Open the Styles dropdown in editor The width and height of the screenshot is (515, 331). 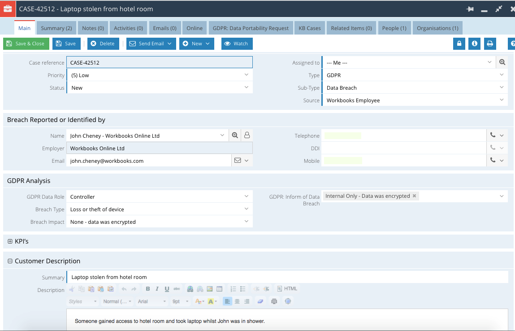[x=82, y=301]
